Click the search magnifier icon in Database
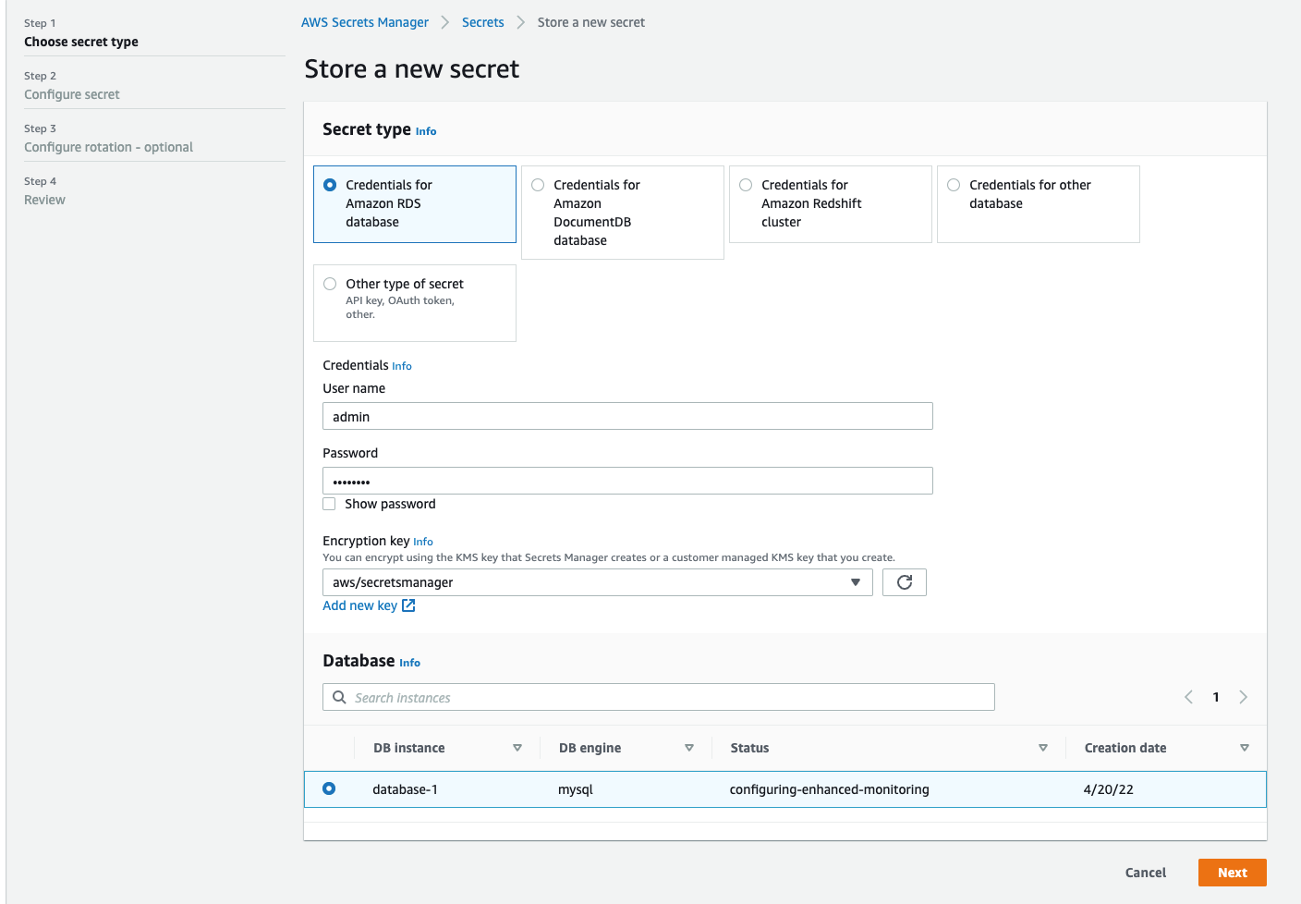The height and width of the screenshot is (904, 1301). 339,698
